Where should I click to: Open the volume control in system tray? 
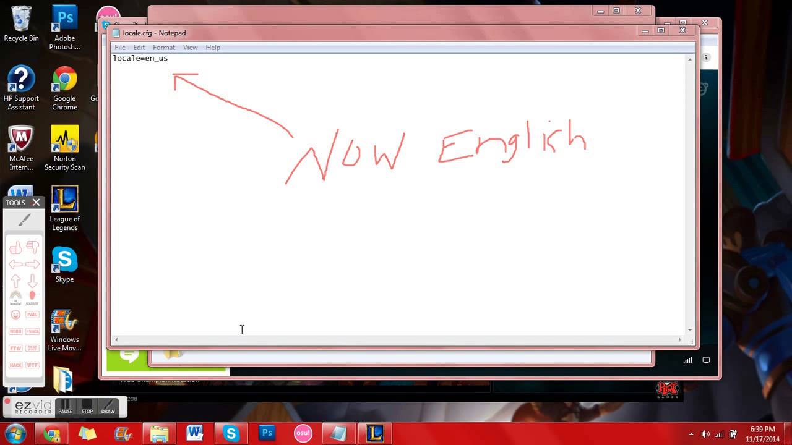click(705, 434)
